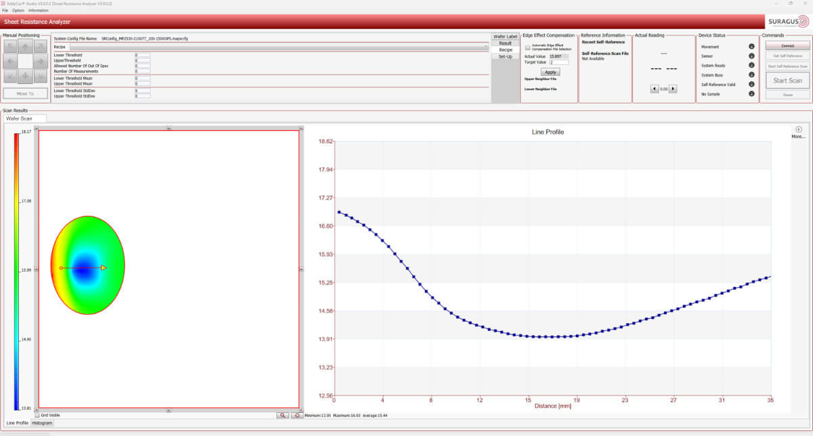This screenshot has width=813, height=436.
Task: Click the down arrow positioning button
Action: (25, 74)
